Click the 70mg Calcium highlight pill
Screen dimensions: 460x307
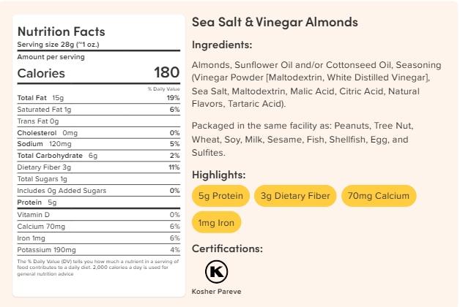(379, 196)
